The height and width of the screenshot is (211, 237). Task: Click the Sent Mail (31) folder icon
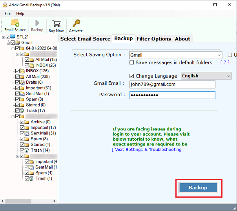coord(27,133)
